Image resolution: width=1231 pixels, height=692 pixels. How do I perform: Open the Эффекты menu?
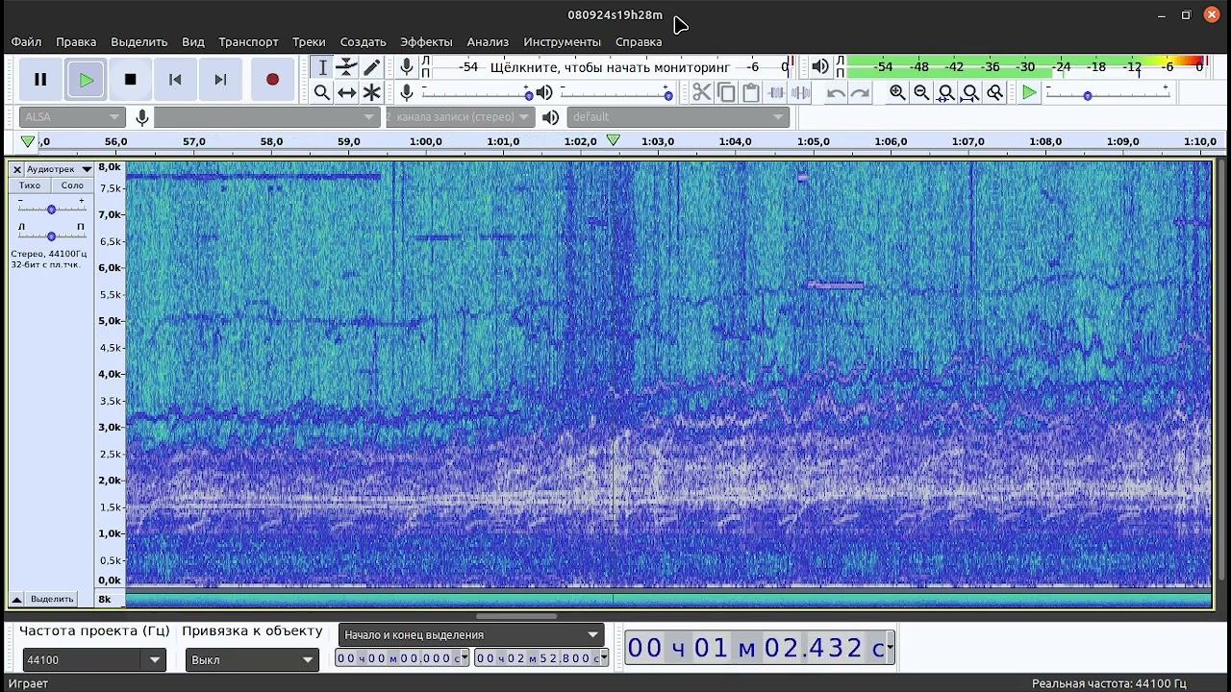point(426,42)
